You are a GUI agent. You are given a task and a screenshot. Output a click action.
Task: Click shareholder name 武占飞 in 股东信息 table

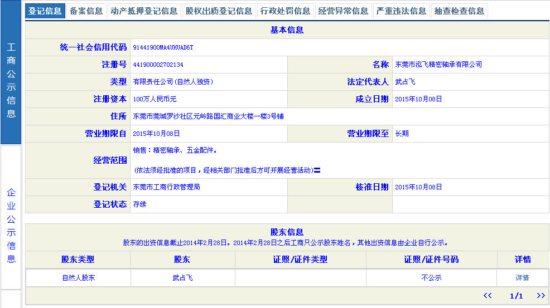(182, 277)
